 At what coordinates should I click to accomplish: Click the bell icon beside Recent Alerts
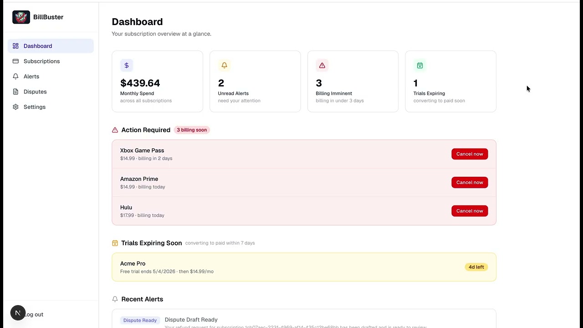(x=115, y=299)
